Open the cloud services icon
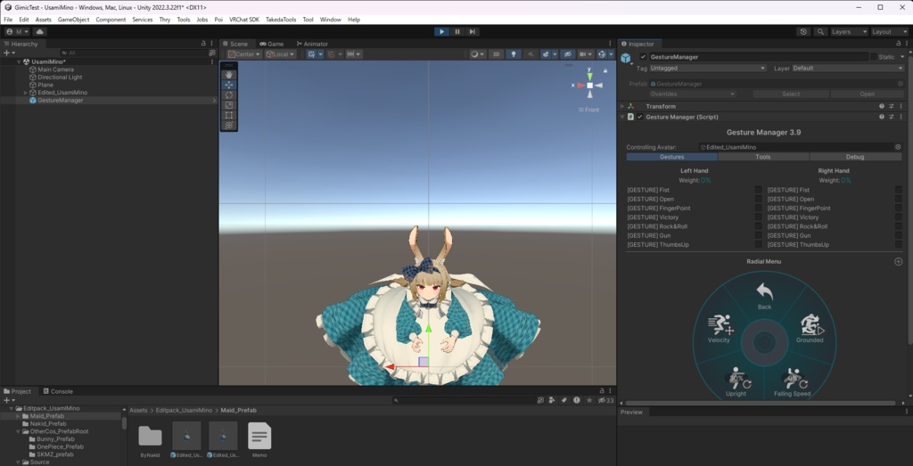 coord(39,31)
